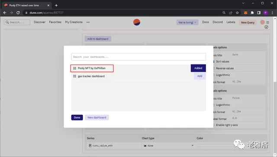Screen dimensions: 277x157
Task: Click the browser extensions puzzle icon
Action: point(252,13)
